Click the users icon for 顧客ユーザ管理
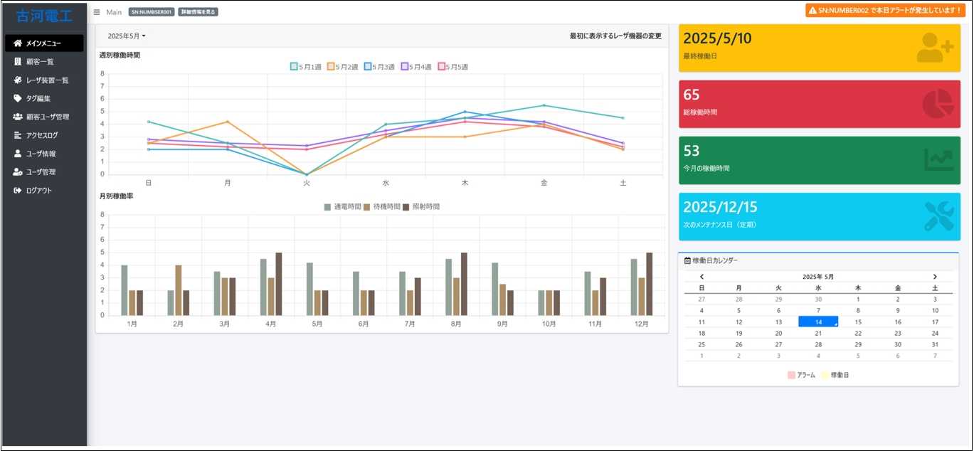Screen dimensions: 974x451 point(18,117)
